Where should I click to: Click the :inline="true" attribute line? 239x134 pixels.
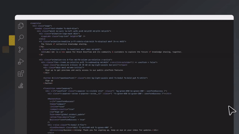[x=57, y=107]
